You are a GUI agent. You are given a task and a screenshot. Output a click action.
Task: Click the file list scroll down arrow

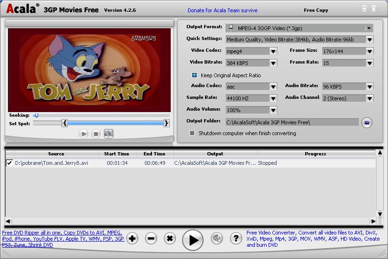coord(380,214)
